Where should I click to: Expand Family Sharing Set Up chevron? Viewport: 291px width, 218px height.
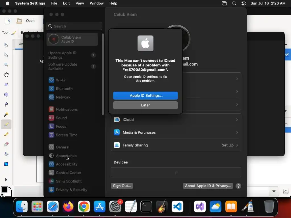[237, 145]
